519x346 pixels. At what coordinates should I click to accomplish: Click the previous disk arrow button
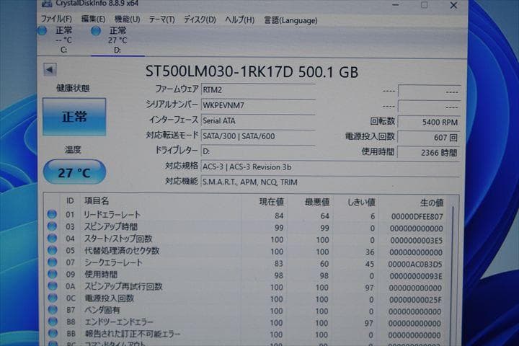[x=50, y=69]
